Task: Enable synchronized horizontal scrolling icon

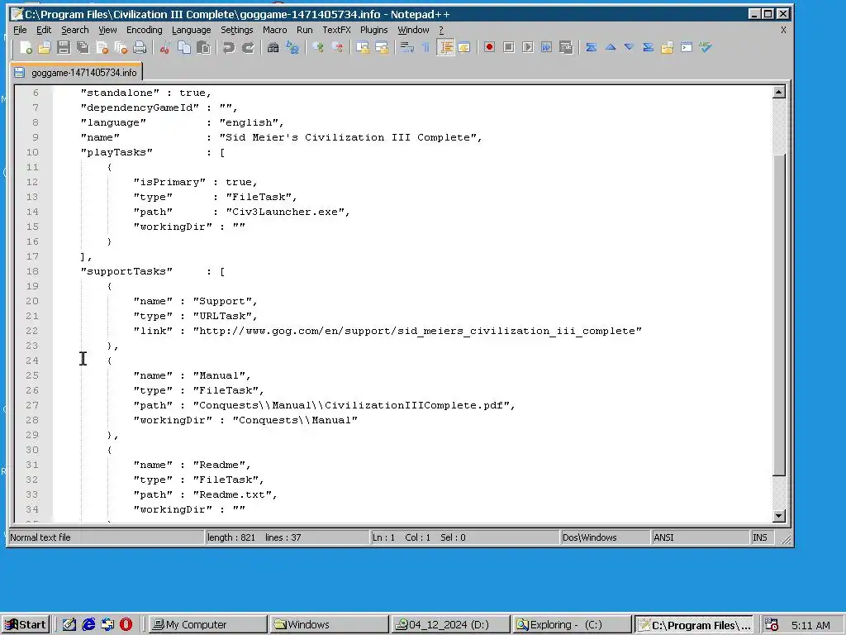Action: click(x=382, y=47)
